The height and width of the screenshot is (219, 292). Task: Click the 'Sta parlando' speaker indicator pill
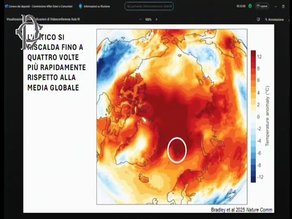149,6
